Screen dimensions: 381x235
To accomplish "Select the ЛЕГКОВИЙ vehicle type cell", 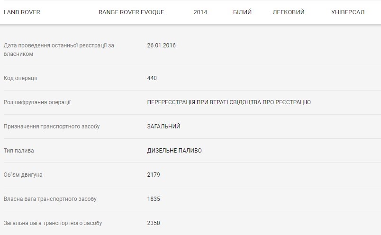I will point(289,12).
